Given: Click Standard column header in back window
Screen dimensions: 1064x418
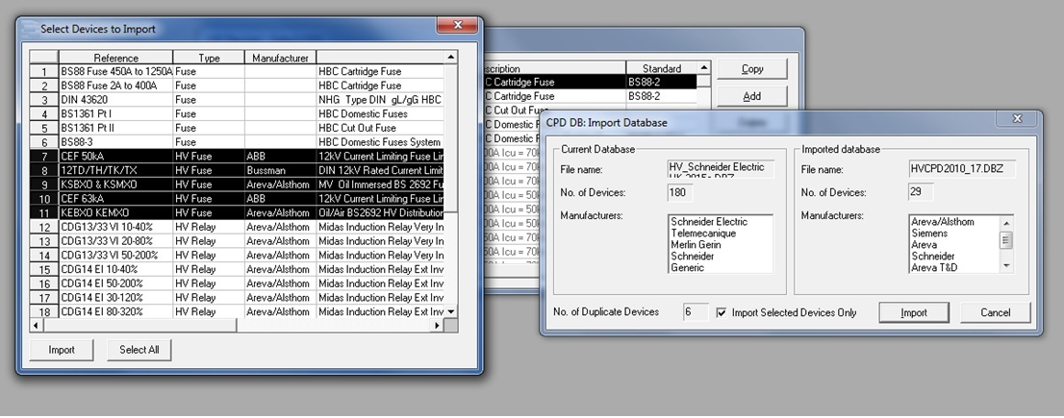Looking at the screenshot, I should tap(662, 68).
